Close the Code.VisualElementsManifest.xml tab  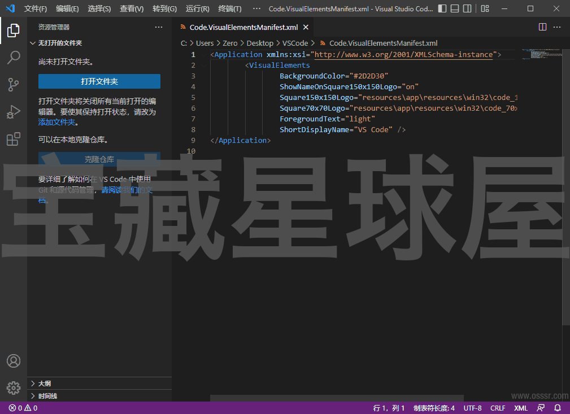pos(306,27)
